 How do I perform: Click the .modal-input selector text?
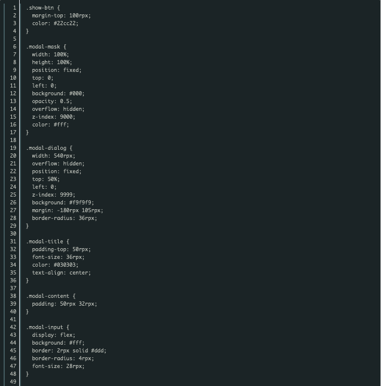[47, 327]
